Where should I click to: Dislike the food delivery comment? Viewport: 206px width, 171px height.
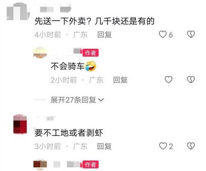pyautogui.click(x=191, y=34)
